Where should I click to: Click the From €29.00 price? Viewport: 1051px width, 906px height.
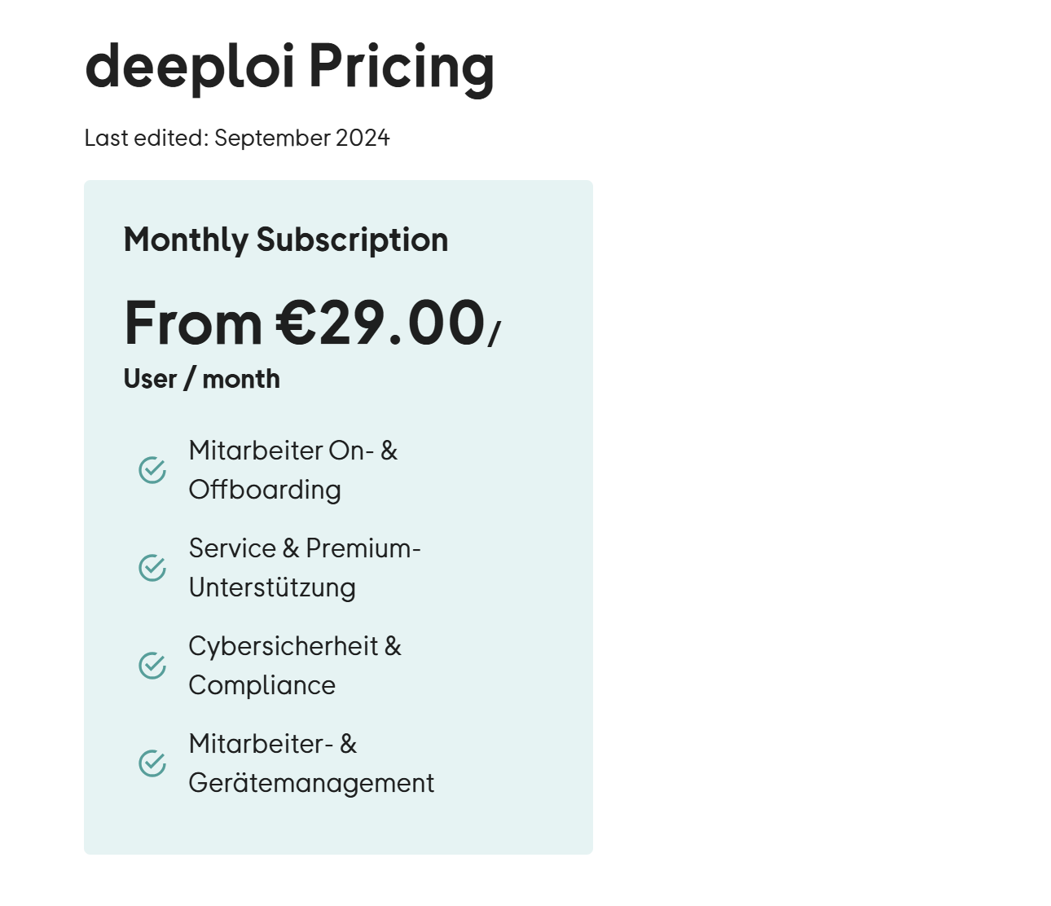(x=305, y=323)
